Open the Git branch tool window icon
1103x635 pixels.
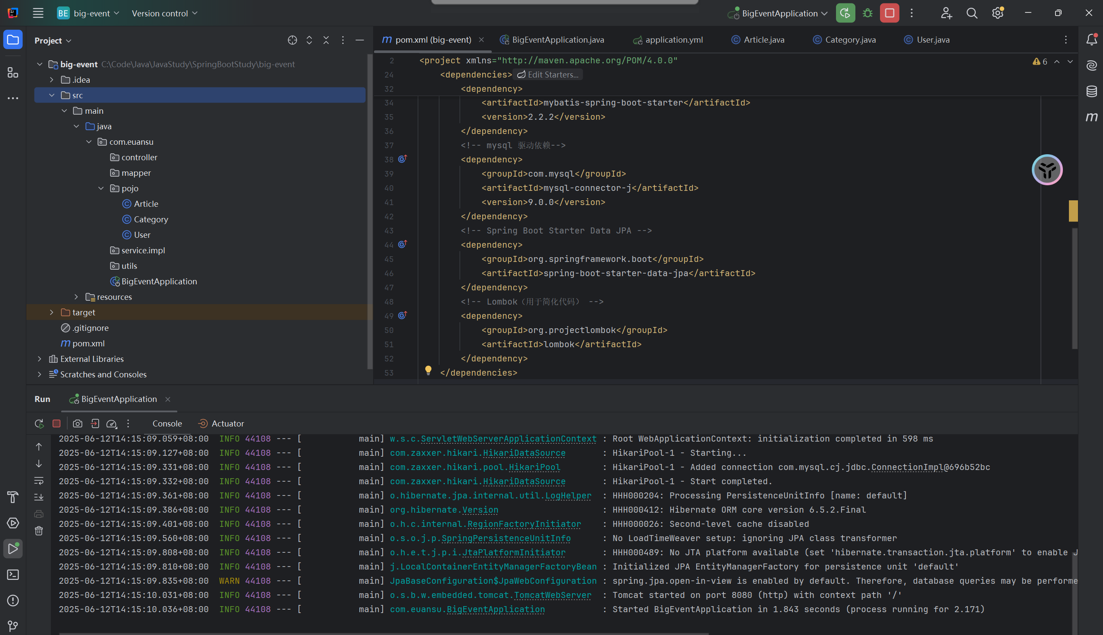[x=13, y=626]
